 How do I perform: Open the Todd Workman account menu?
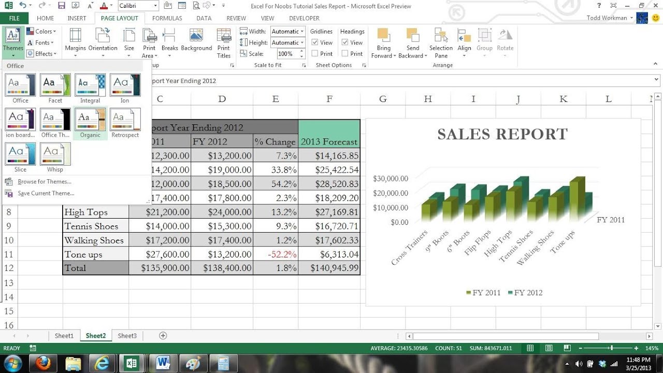tap(610, 18)
